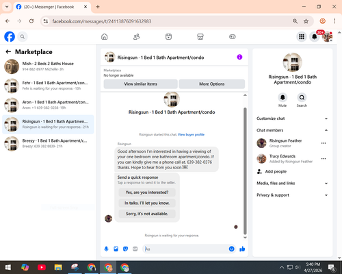View site information icon in address bar
Image resolution: width=342 pixels, height=274 pixels.
(x=46, y=21)
